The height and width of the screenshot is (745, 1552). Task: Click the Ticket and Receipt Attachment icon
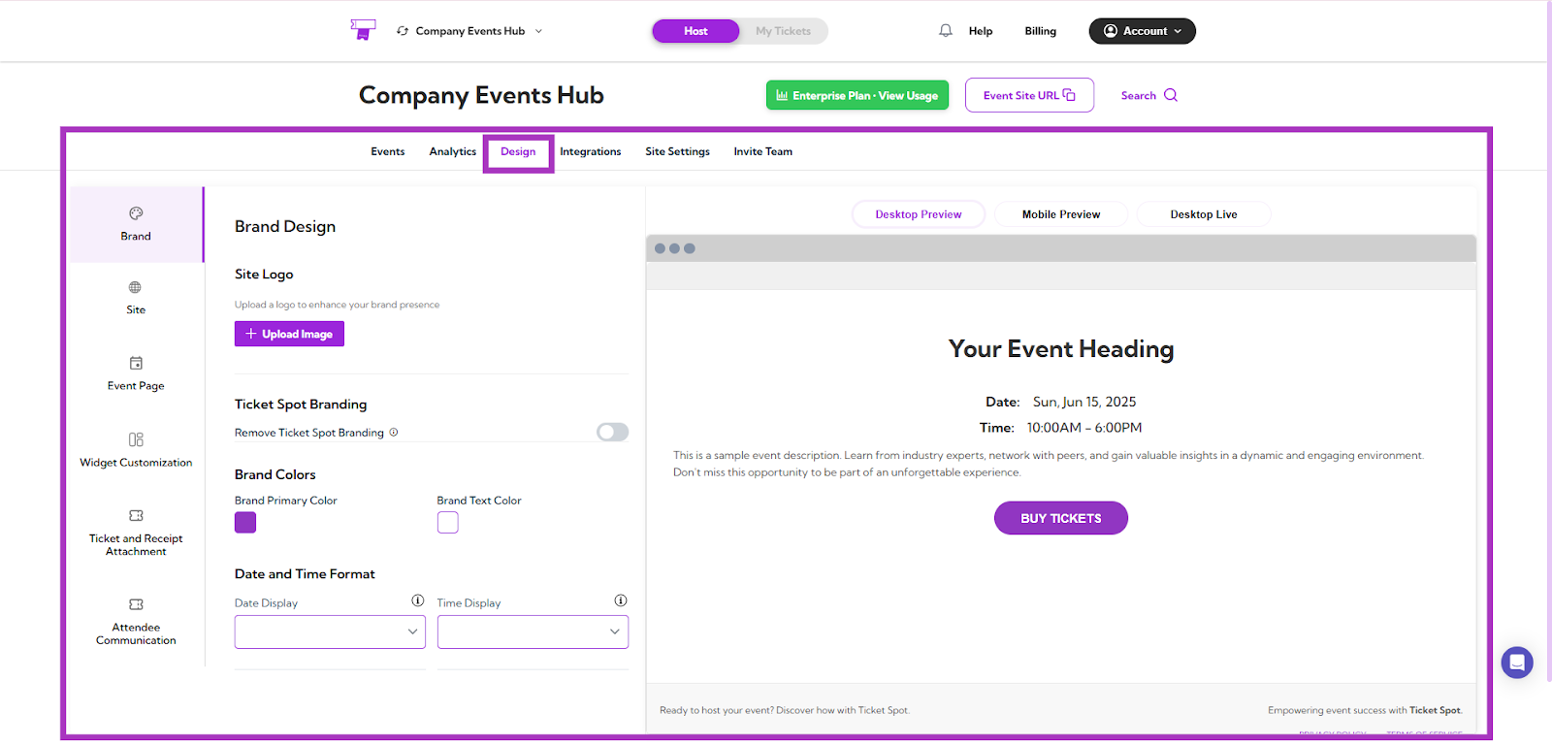[136, 515]
